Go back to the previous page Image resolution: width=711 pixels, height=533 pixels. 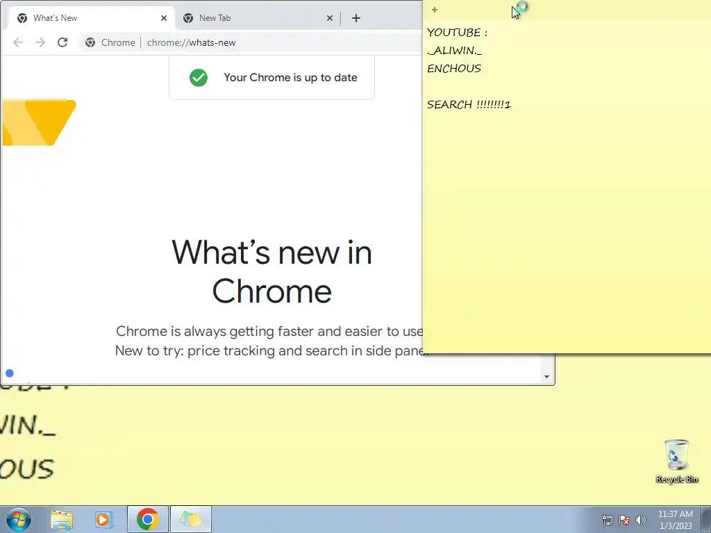pos(18,42)
